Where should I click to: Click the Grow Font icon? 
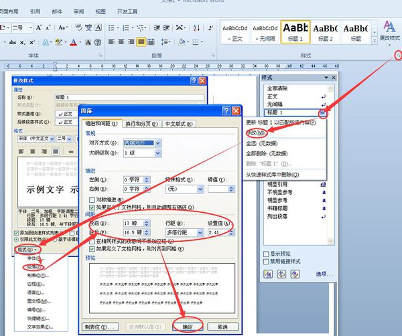pos(39,27)
